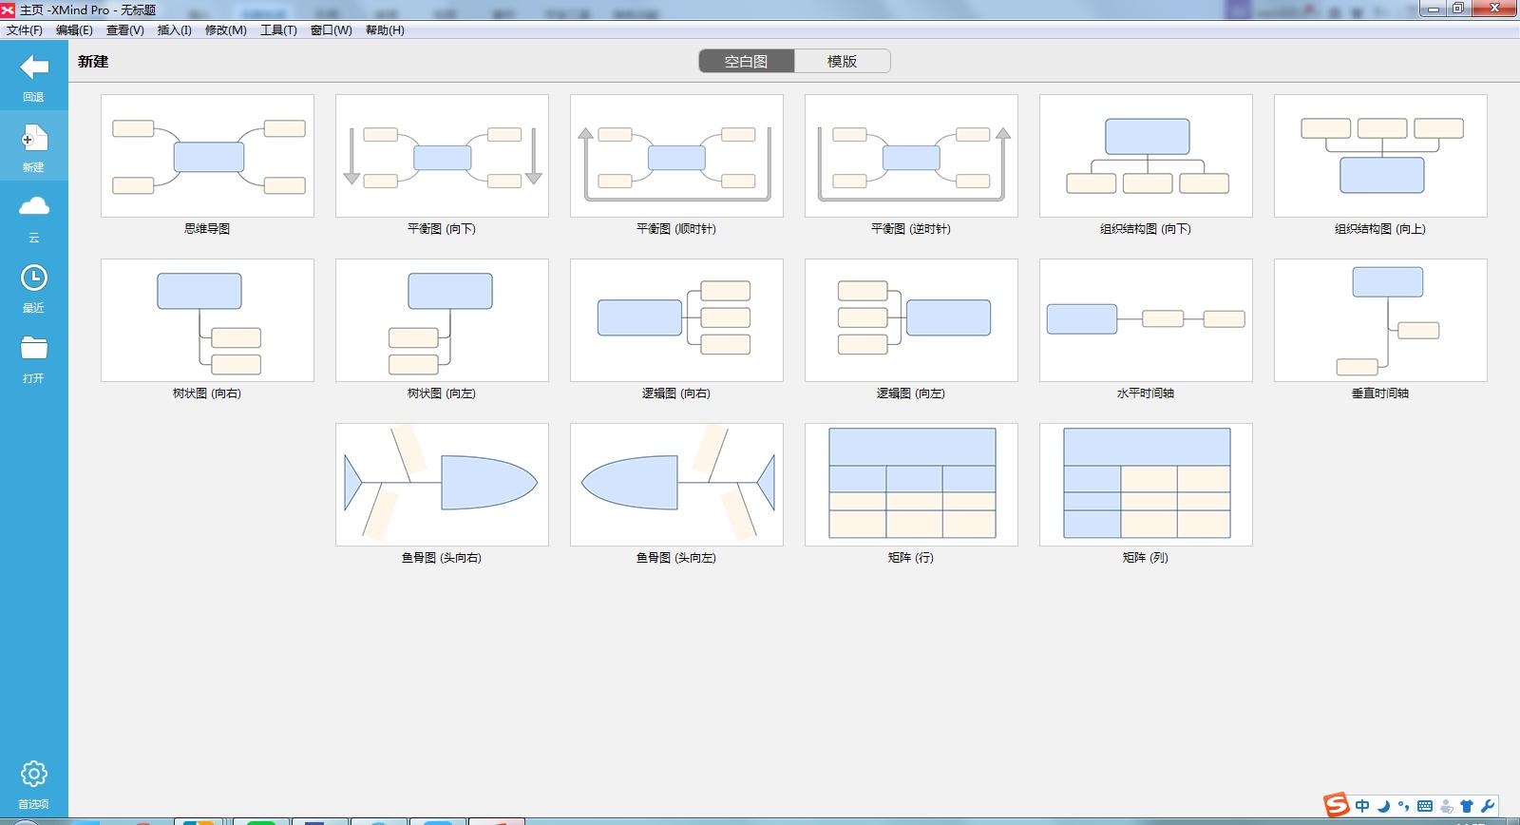Select the 鱼骨图 (头向右) fishbone template
Screen dimensions: 1520x825
(442, 485)
